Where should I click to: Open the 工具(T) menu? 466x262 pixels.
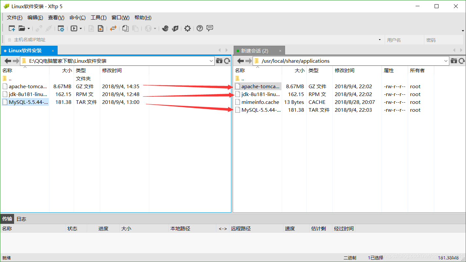99,18
